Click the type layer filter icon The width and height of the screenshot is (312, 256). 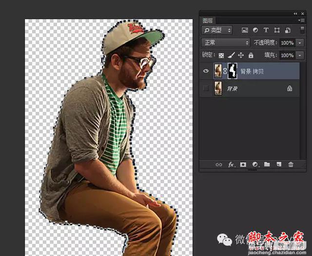pos(266,30)
